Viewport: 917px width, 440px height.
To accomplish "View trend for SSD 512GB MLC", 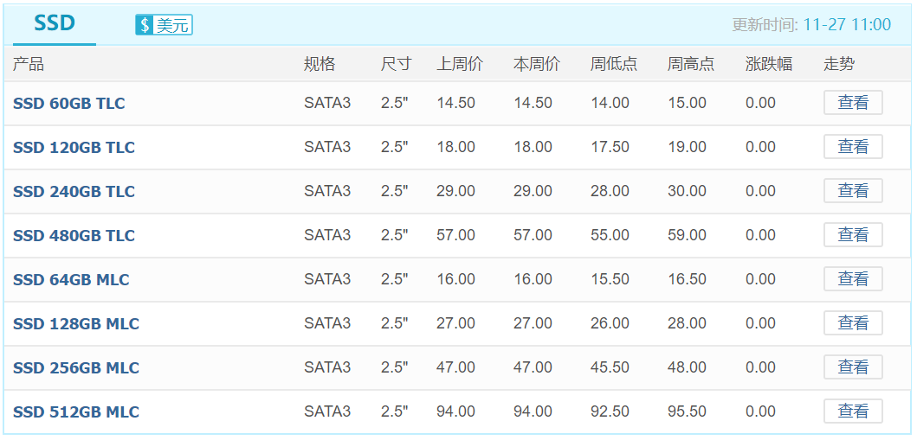I will [853, 411].
